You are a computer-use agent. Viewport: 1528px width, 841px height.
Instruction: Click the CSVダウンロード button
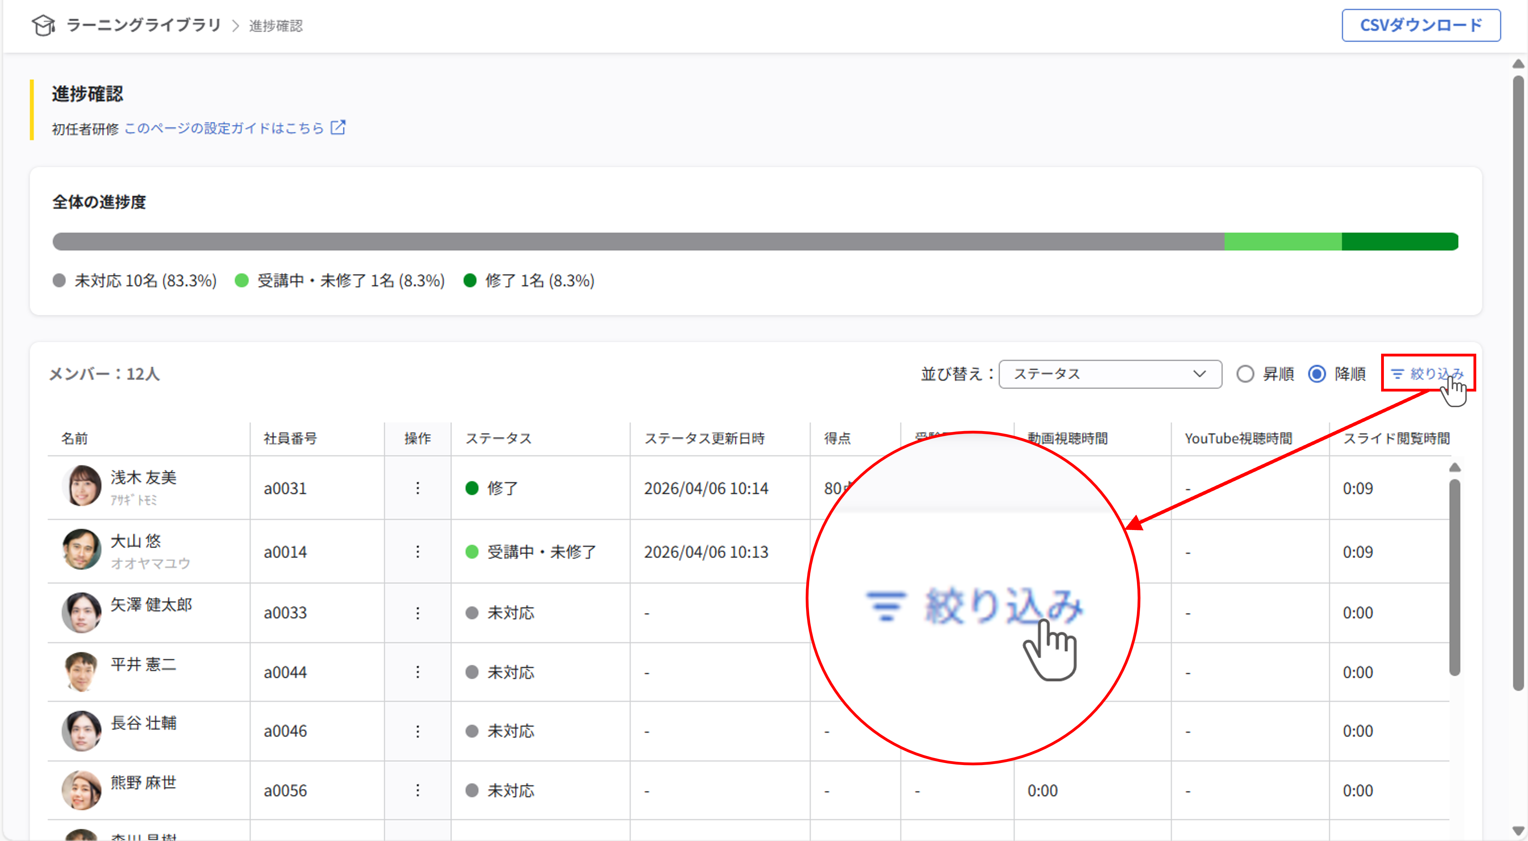(1421, 25)
